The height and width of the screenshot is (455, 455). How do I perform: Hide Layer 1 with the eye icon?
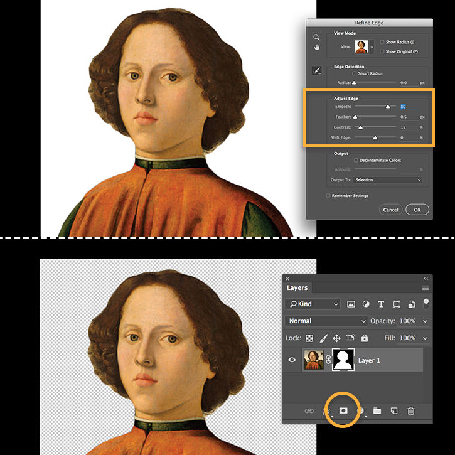click(292, 360)
